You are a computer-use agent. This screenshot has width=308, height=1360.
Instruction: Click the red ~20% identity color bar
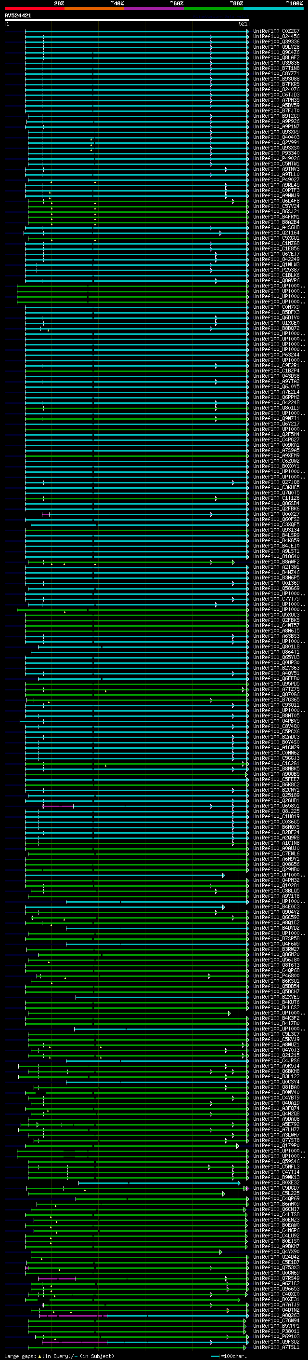(35, 9)
